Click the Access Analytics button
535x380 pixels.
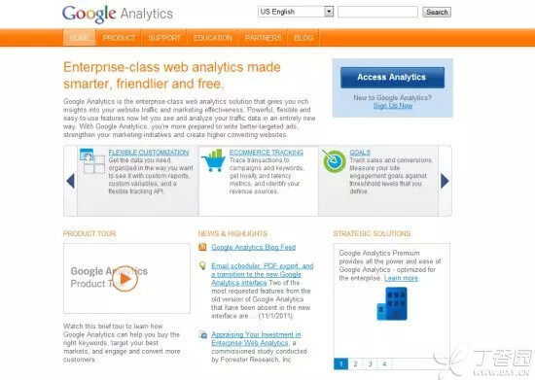pos(392,78)
